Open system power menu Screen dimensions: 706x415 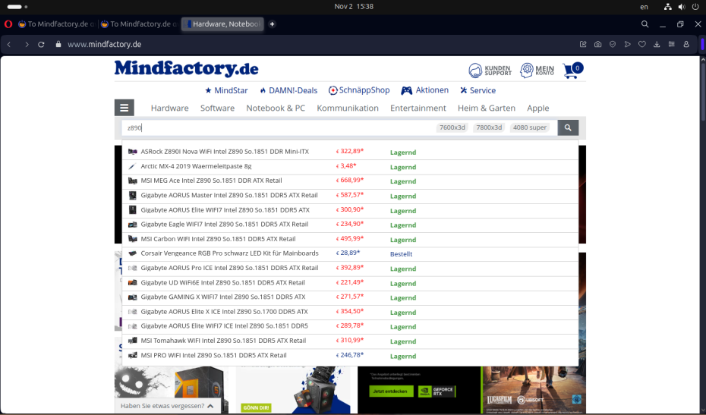tap(695, 7)
